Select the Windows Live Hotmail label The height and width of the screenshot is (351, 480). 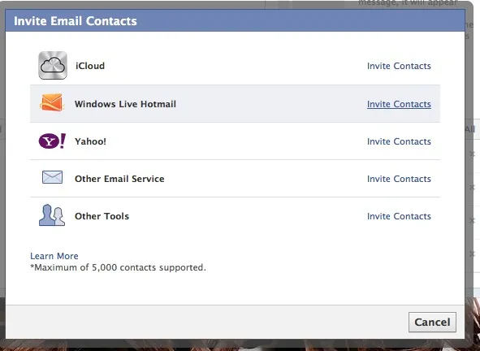pyautogui.click(x=125, y=104)
